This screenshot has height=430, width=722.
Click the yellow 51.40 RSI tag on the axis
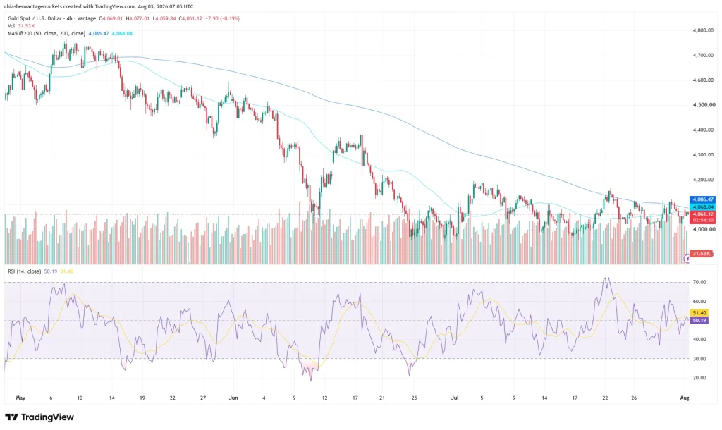coord(699,313)
